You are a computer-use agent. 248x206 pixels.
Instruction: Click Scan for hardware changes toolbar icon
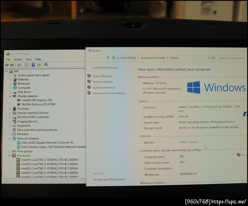click(x=46, y=65)
